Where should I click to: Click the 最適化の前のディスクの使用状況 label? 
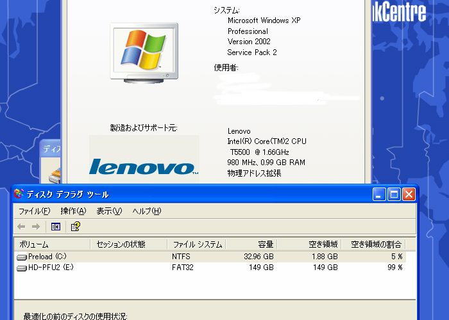(75, 316)
